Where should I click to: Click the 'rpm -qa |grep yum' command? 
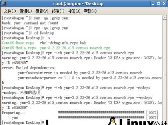[x=51, y=28]
